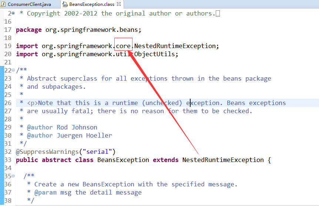Click the @author tag on line 29
The image size is (319, 206).
pos(40,128)
